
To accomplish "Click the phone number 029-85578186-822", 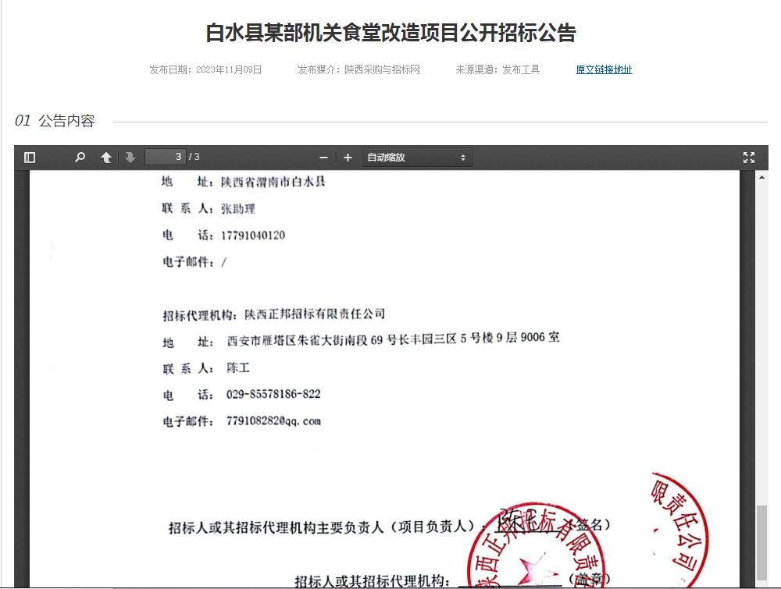I will (273, 395).
